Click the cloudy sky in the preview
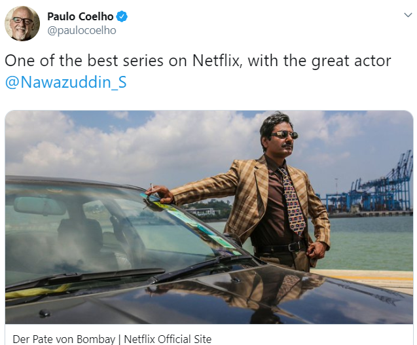417x345 pixels. [x=133, y=141]
